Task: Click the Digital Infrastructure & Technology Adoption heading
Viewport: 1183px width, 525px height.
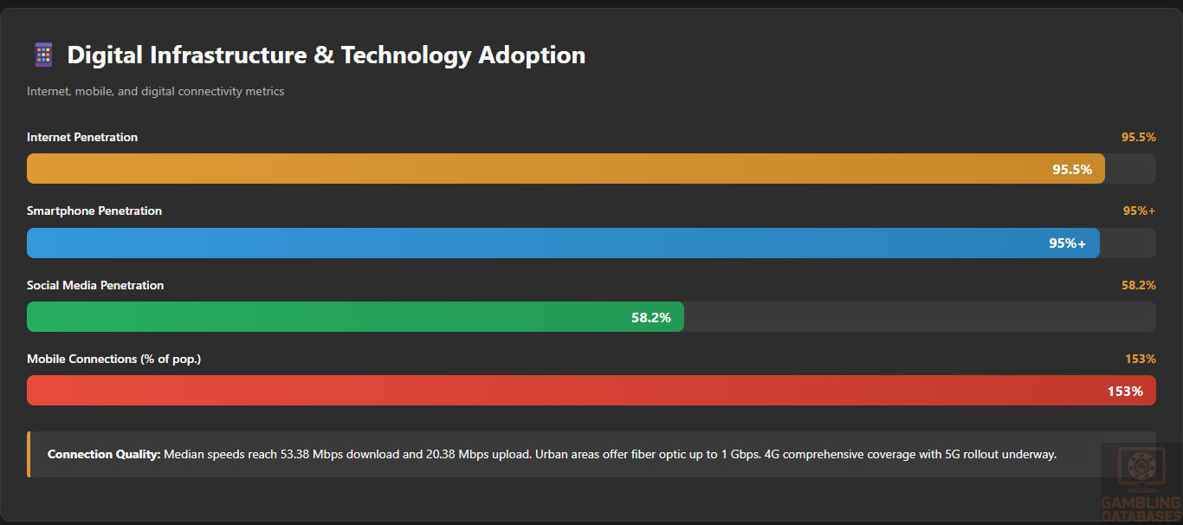Action: point(326,55)
